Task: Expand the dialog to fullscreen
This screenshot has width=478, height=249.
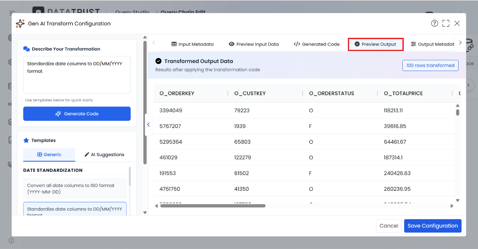Action: (x=446, y=23)
